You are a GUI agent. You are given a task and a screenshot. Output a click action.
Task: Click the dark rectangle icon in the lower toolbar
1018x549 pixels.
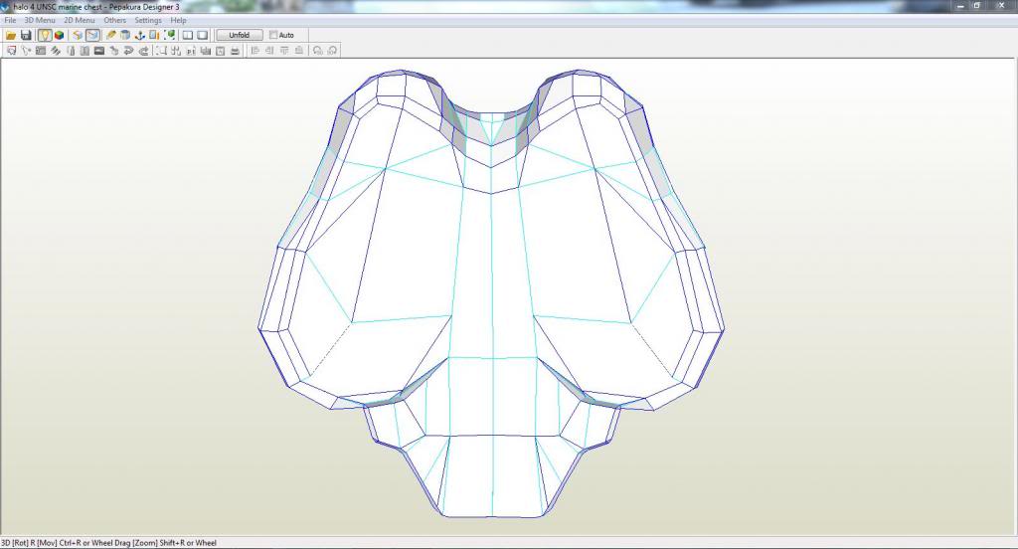point(99,51)
